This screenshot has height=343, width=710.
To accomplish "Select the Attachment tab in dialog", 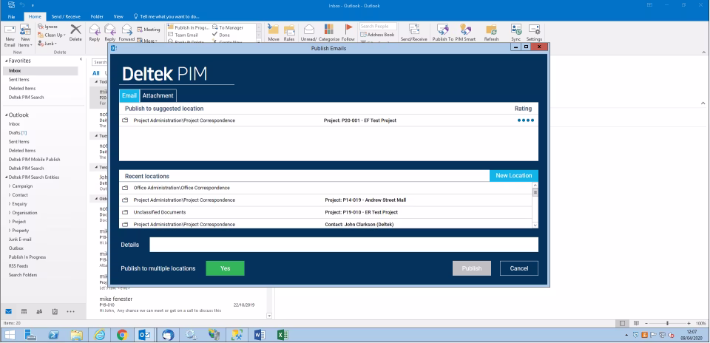I will click(158, 95).
